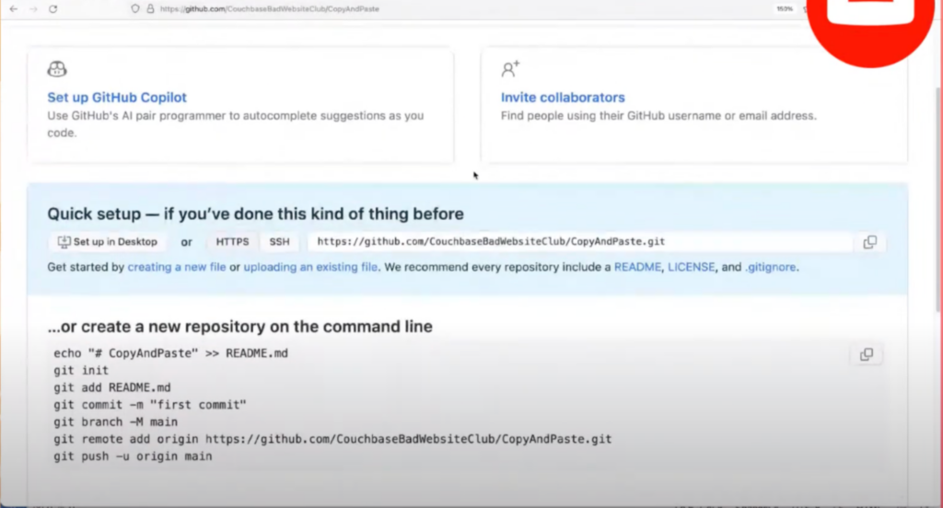Reload the page with the refresh icon
The width and height of the screenshot is (943, 508).
point(52,9)
